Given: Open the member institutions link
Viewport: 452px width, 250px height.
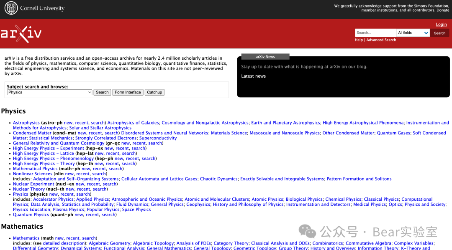Looking at the screenshot, I should pyautogui.click(x=379, y=10).
